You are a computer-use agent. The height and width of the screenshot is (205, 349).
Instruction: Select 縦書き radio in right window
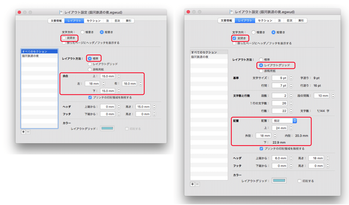273,32
